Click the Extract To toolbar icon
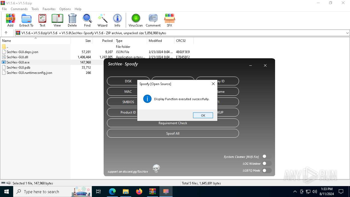350x197 pixels. (x=26, y=21)
